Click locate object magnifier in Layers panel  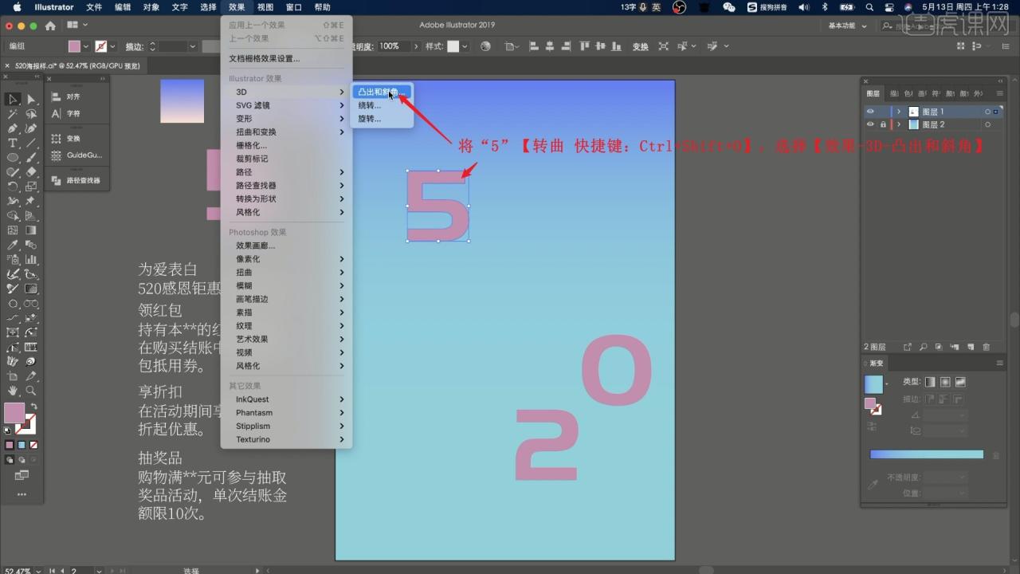[923, 347]
